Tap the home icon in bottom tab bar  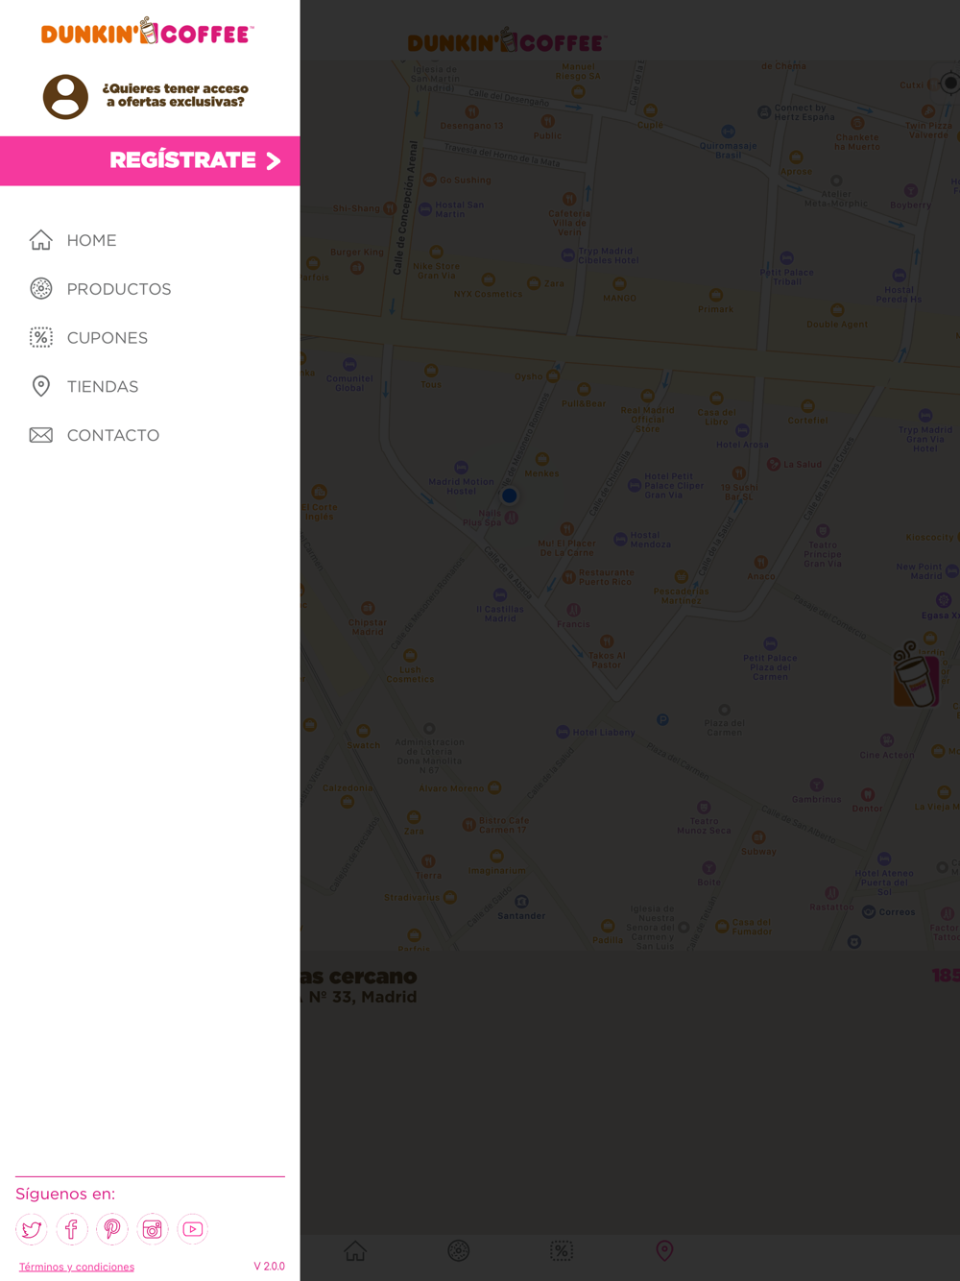coord(355,1250)
